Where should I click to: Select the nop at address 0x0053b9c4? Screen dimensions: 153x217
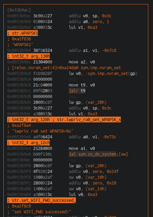(72, 79)
